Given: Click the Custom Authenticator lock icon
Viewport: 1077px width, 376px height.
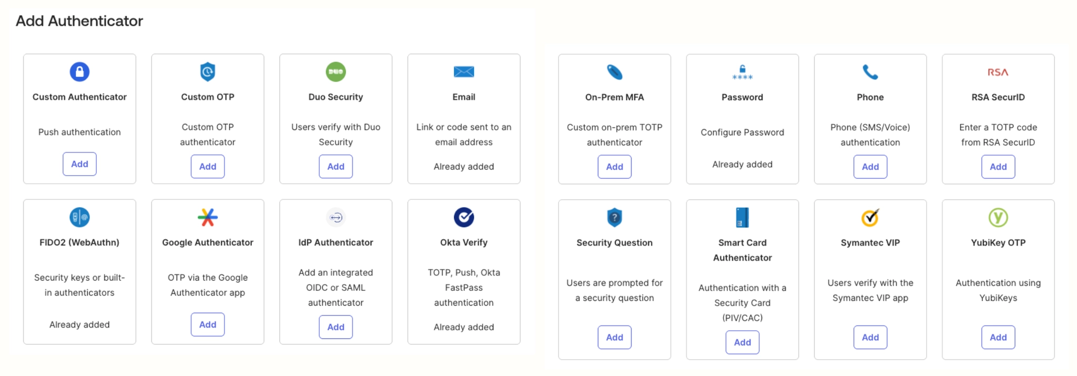Looking at the screenshot, I should (79, 72).
